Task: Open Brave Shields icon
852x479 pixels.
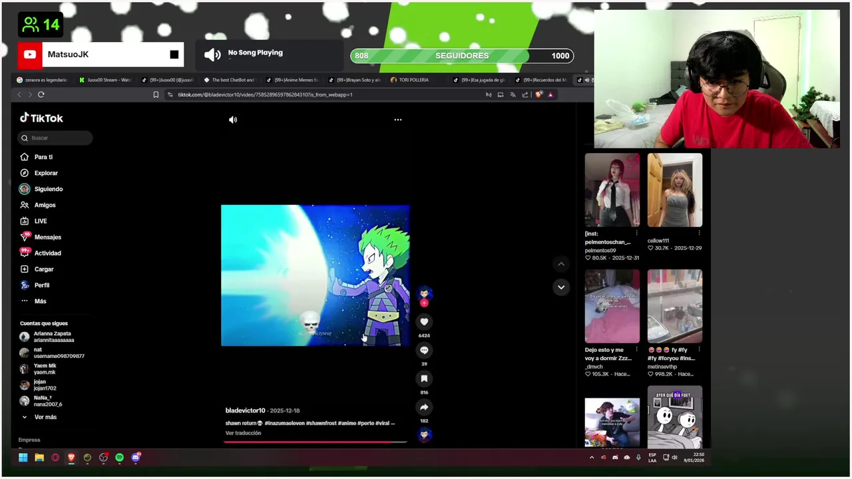Action: (x=538, y=94)
